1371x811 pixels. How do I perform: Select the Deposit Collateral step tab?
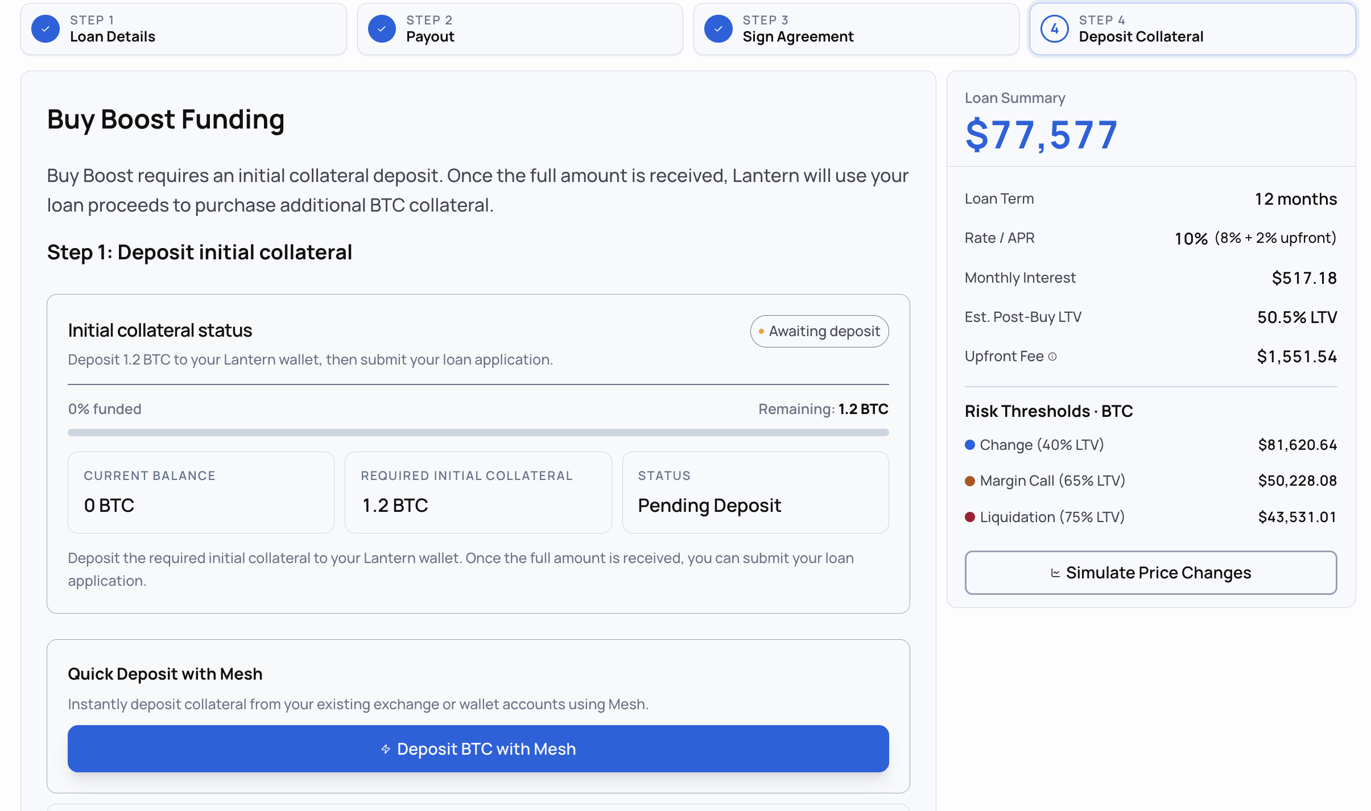(1193, 29)
